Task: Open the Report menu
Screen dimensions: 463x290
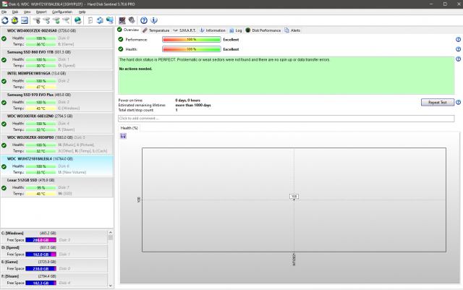Action: click(41, 12)
